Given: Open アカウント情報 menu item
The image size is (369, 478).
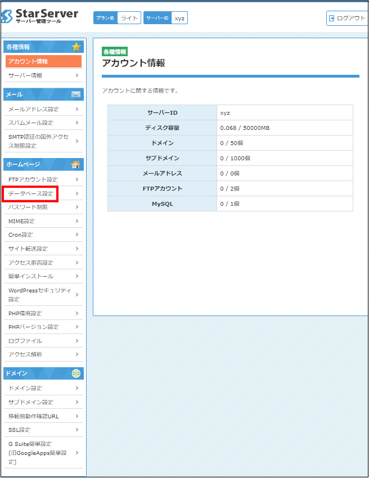Looking at the screenshot, I should tap(43, 61).
